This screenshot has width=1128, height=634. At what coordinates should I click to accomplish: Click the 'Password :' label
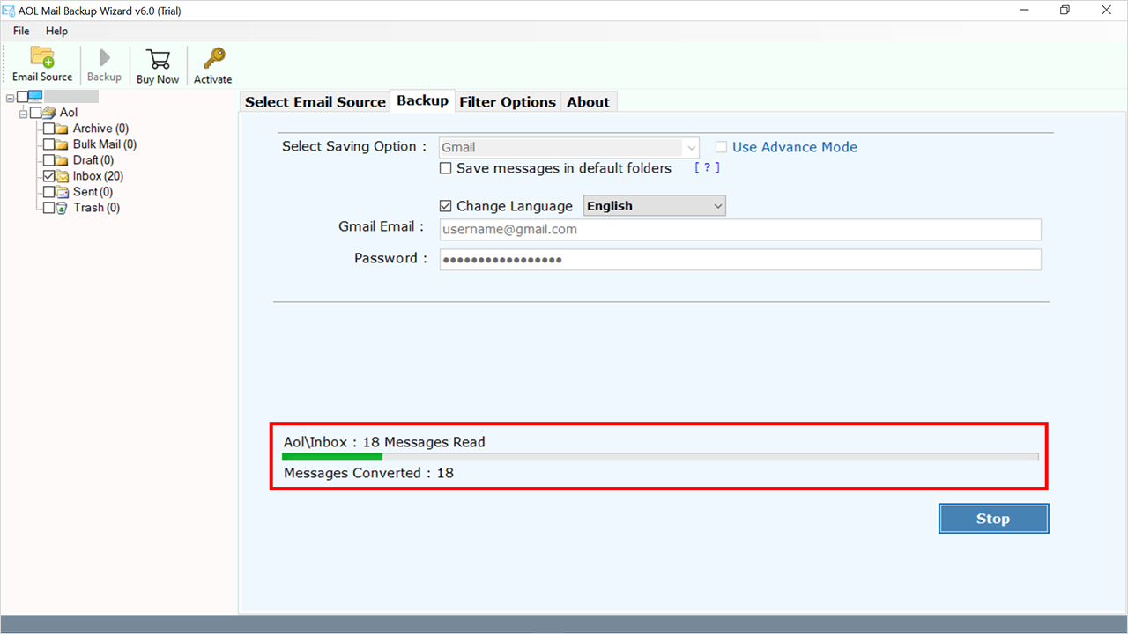(390, 258)
